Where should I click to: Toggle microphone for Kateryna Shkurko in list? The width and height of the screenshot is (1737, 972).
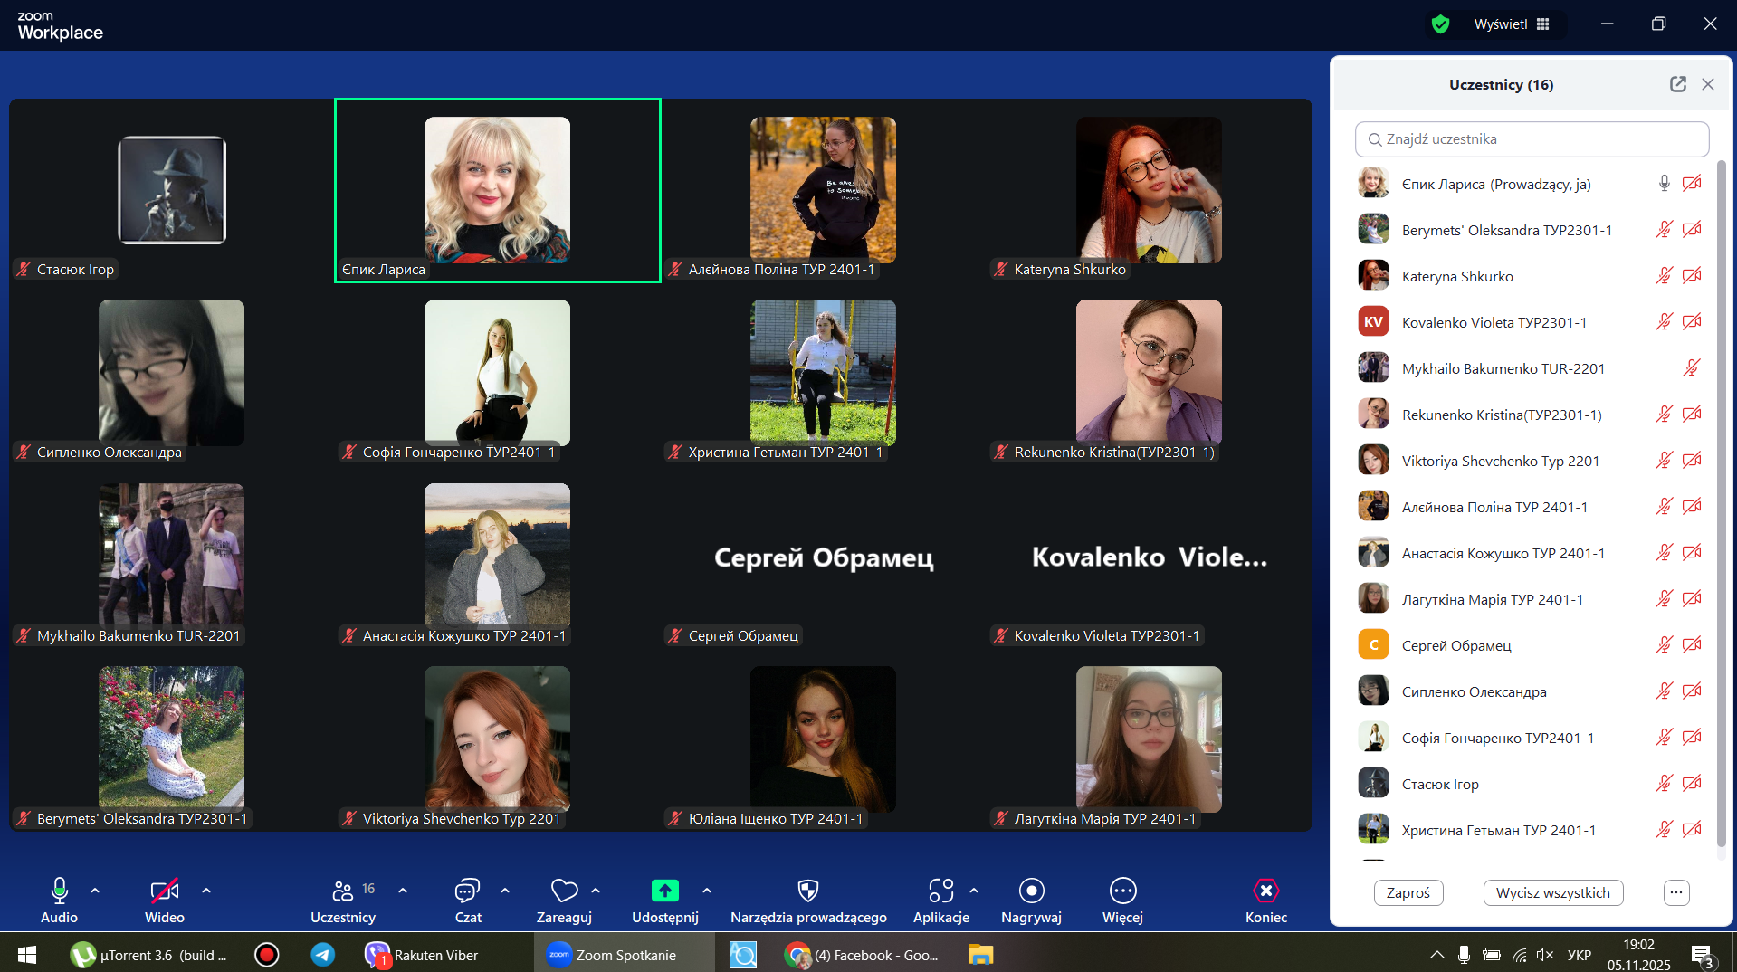tap(1664, 276)
